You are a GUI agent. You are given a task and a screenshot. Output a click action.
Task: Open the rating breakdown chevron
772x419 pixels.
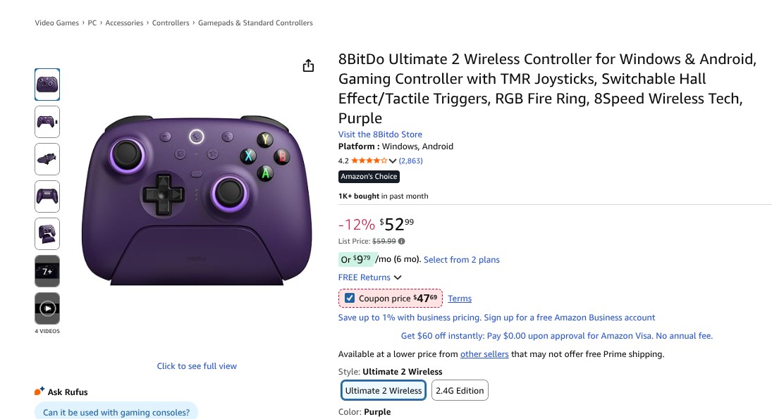point(393,161)
